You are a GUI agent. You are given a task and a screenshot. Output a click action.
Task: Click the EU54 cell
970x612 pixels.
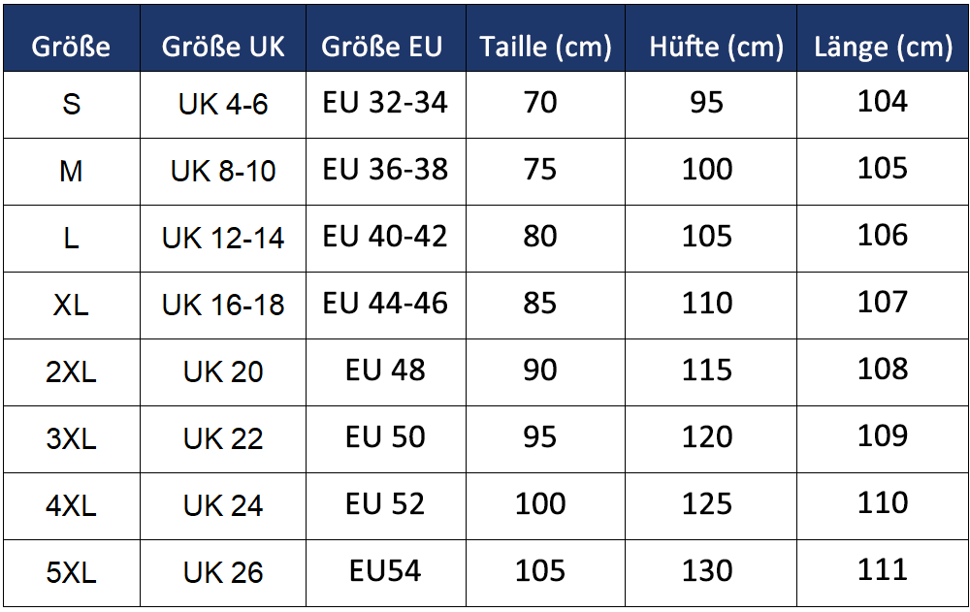click(x=385, y=570)
